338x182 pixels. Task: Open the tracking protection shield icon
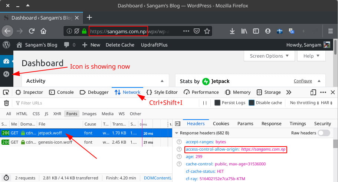(x=77, y=31)
